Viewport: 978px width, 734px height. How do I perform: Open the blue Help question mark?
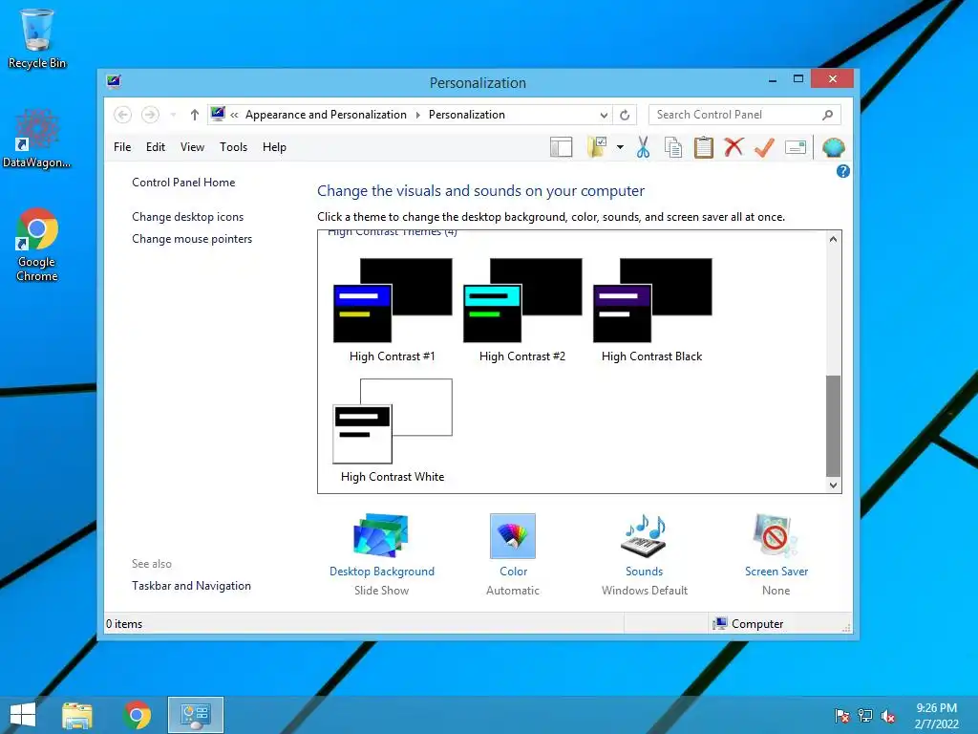tap(842, 171)
